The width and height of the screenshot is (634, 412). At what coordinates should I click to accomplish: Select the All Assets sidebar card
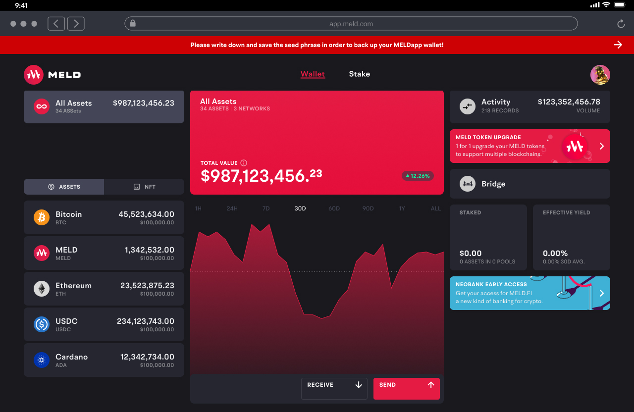coord(104,106)
